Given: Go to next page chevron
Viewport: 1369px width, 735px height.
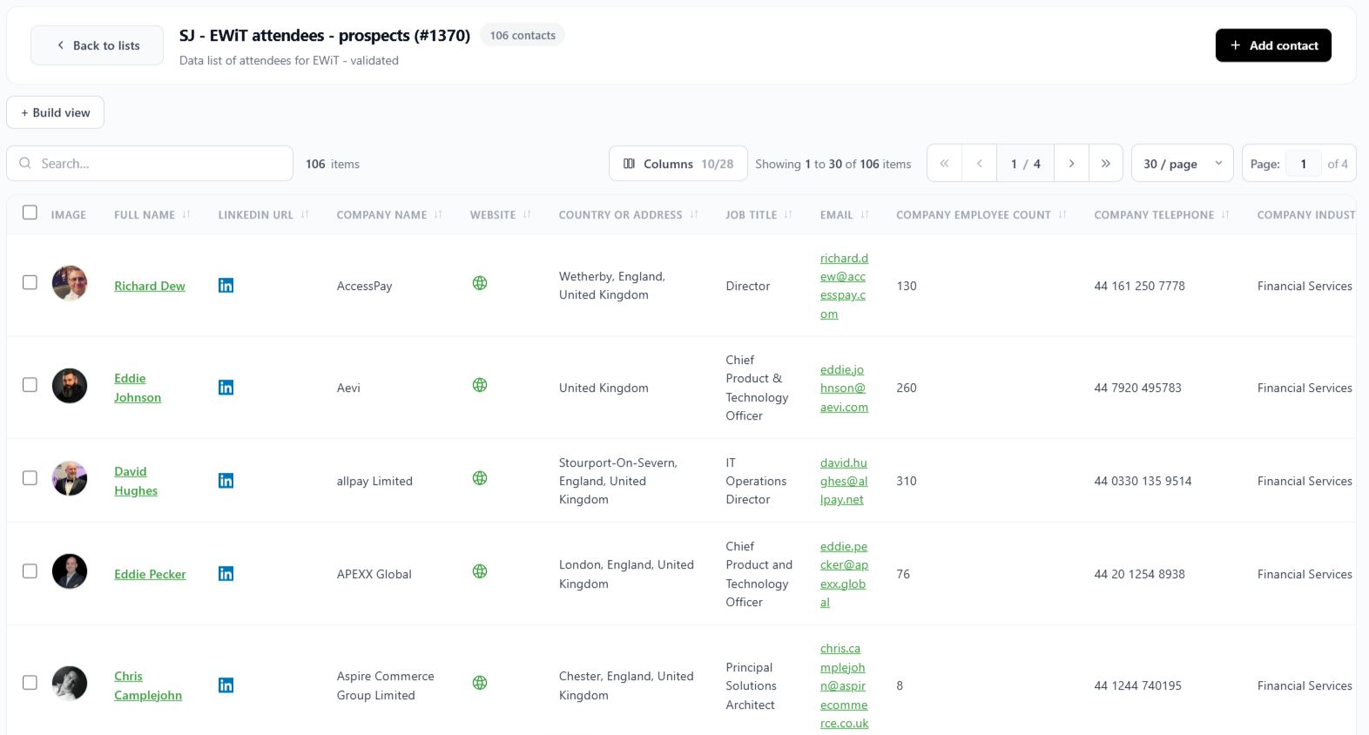Looking at the screenshot, I should pos(1071,164).
